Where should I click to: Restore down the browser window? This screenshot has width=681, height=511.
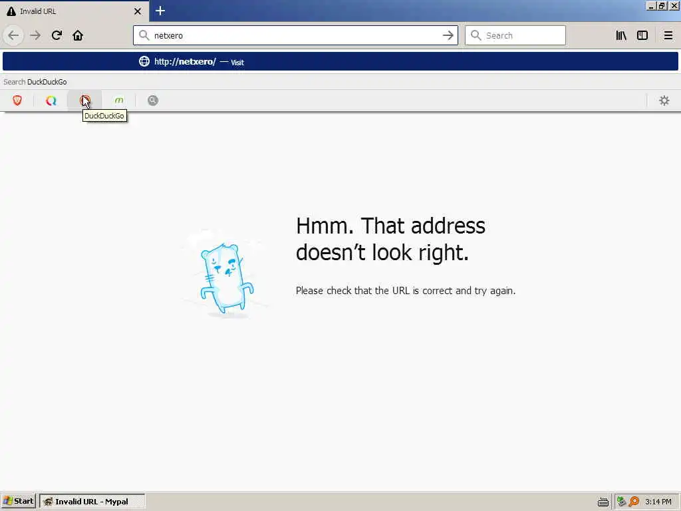pos(662,6)
